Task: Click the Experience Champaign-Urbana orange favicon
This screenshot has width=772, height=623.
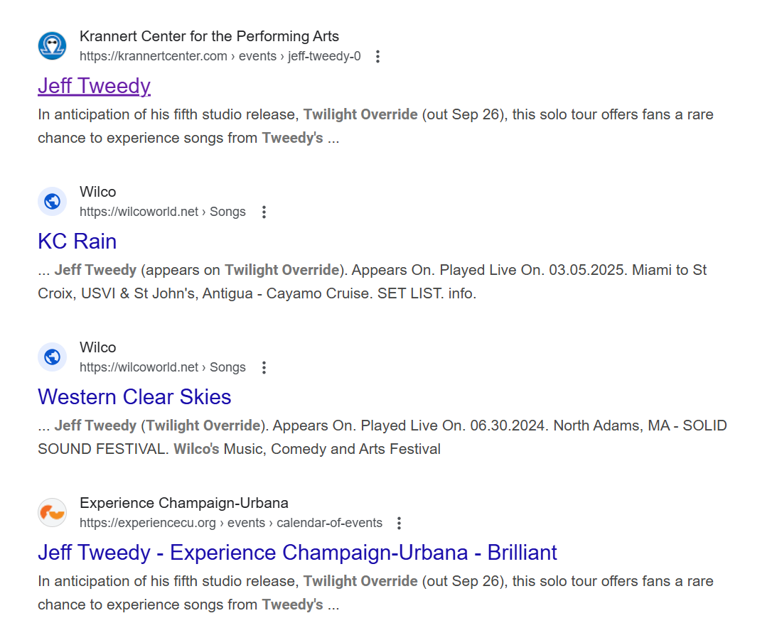Action: (52, 512)
